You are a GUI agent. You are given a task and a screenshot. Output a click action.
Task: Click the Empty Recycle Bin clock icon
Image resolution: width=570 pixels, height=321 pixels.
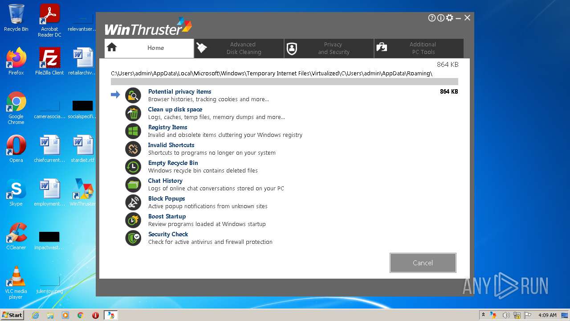pyautogui.click(x=133, y=166)
